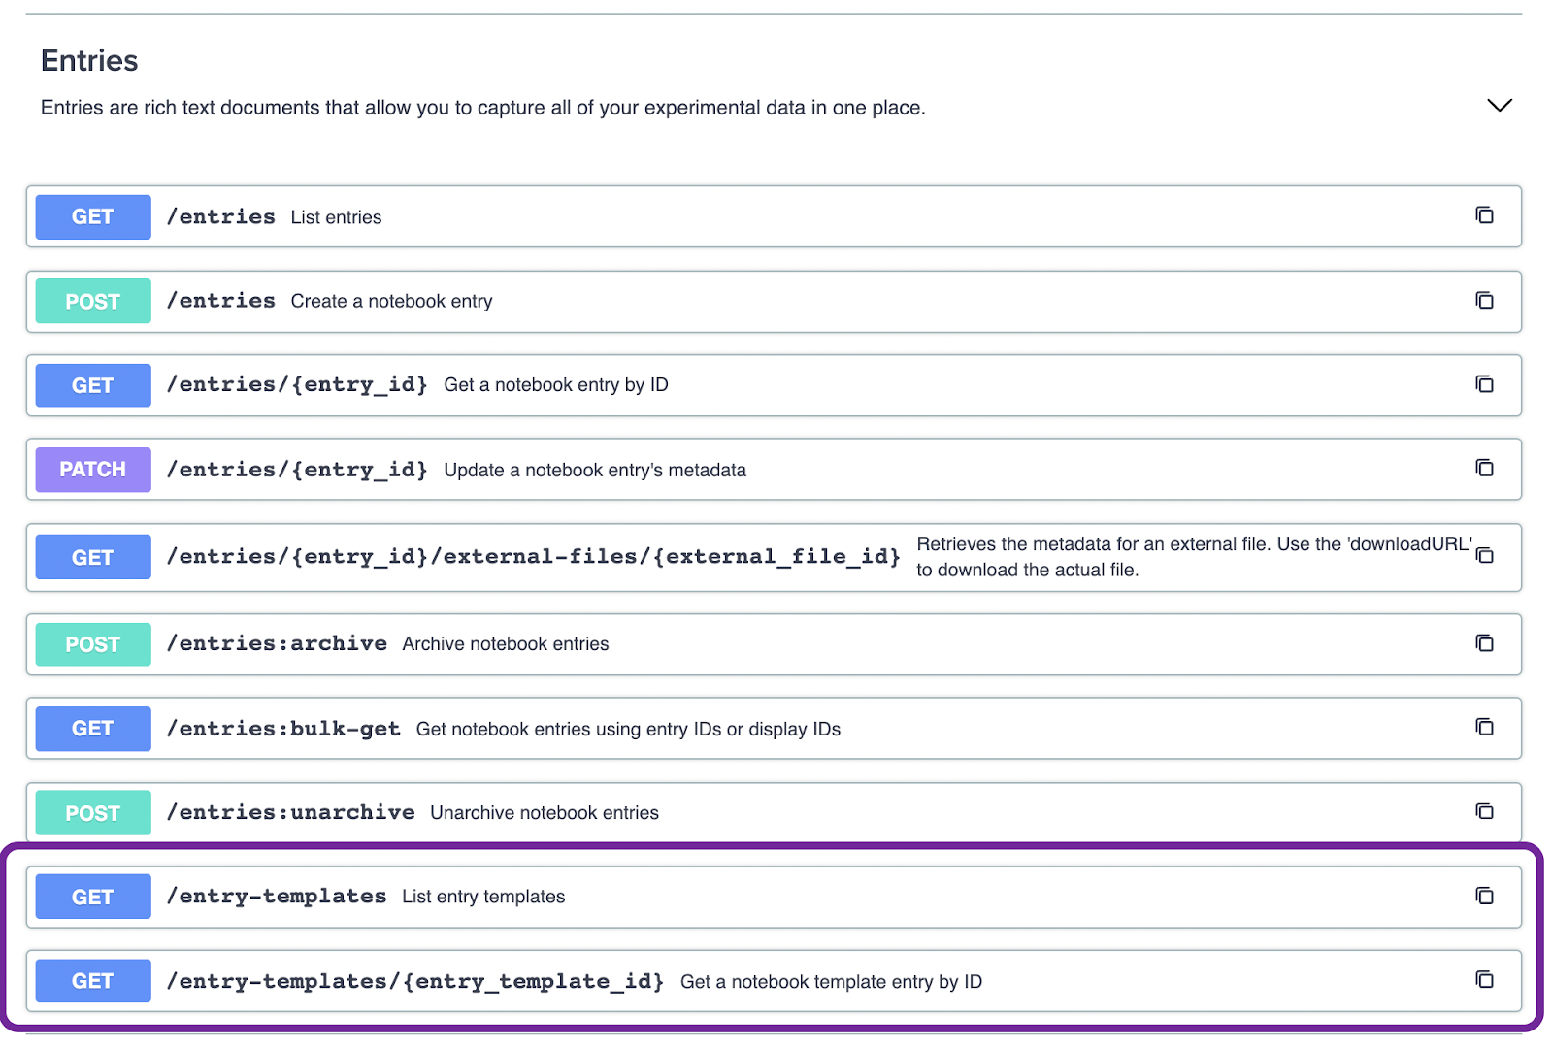Collapse the Entries section with chevron

[1500, 105]
